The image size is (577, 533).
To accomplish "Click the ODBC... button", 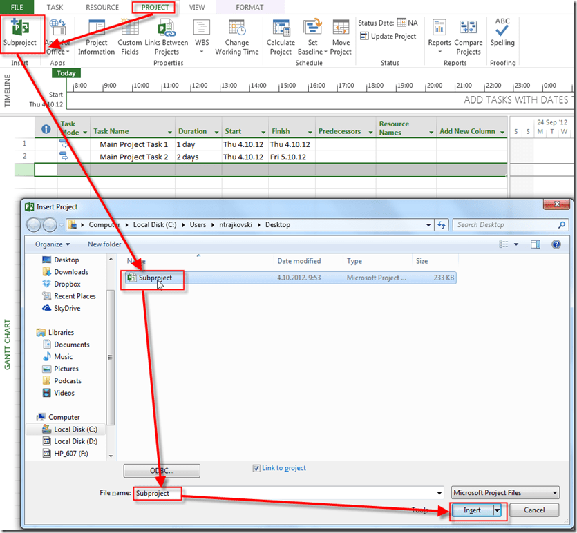I will tap(162, 471).
